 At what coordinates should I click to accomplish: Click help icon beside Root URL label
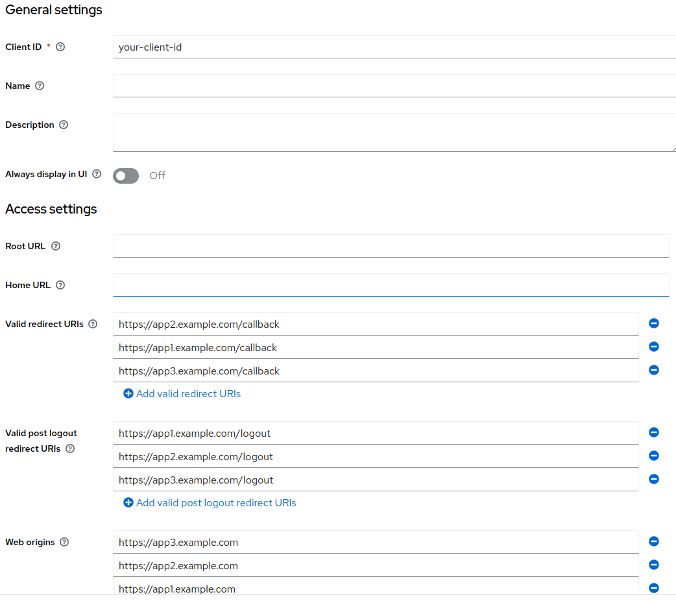click(56, 246)
